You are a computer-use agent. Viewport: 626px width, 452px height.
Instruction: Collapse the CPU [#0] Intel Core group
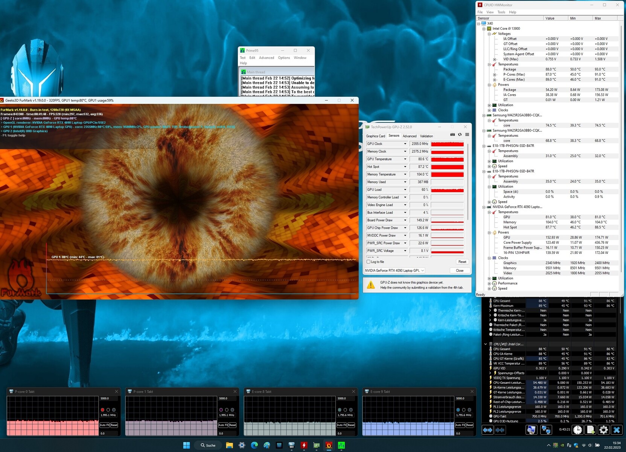click(x=486, y=344)
